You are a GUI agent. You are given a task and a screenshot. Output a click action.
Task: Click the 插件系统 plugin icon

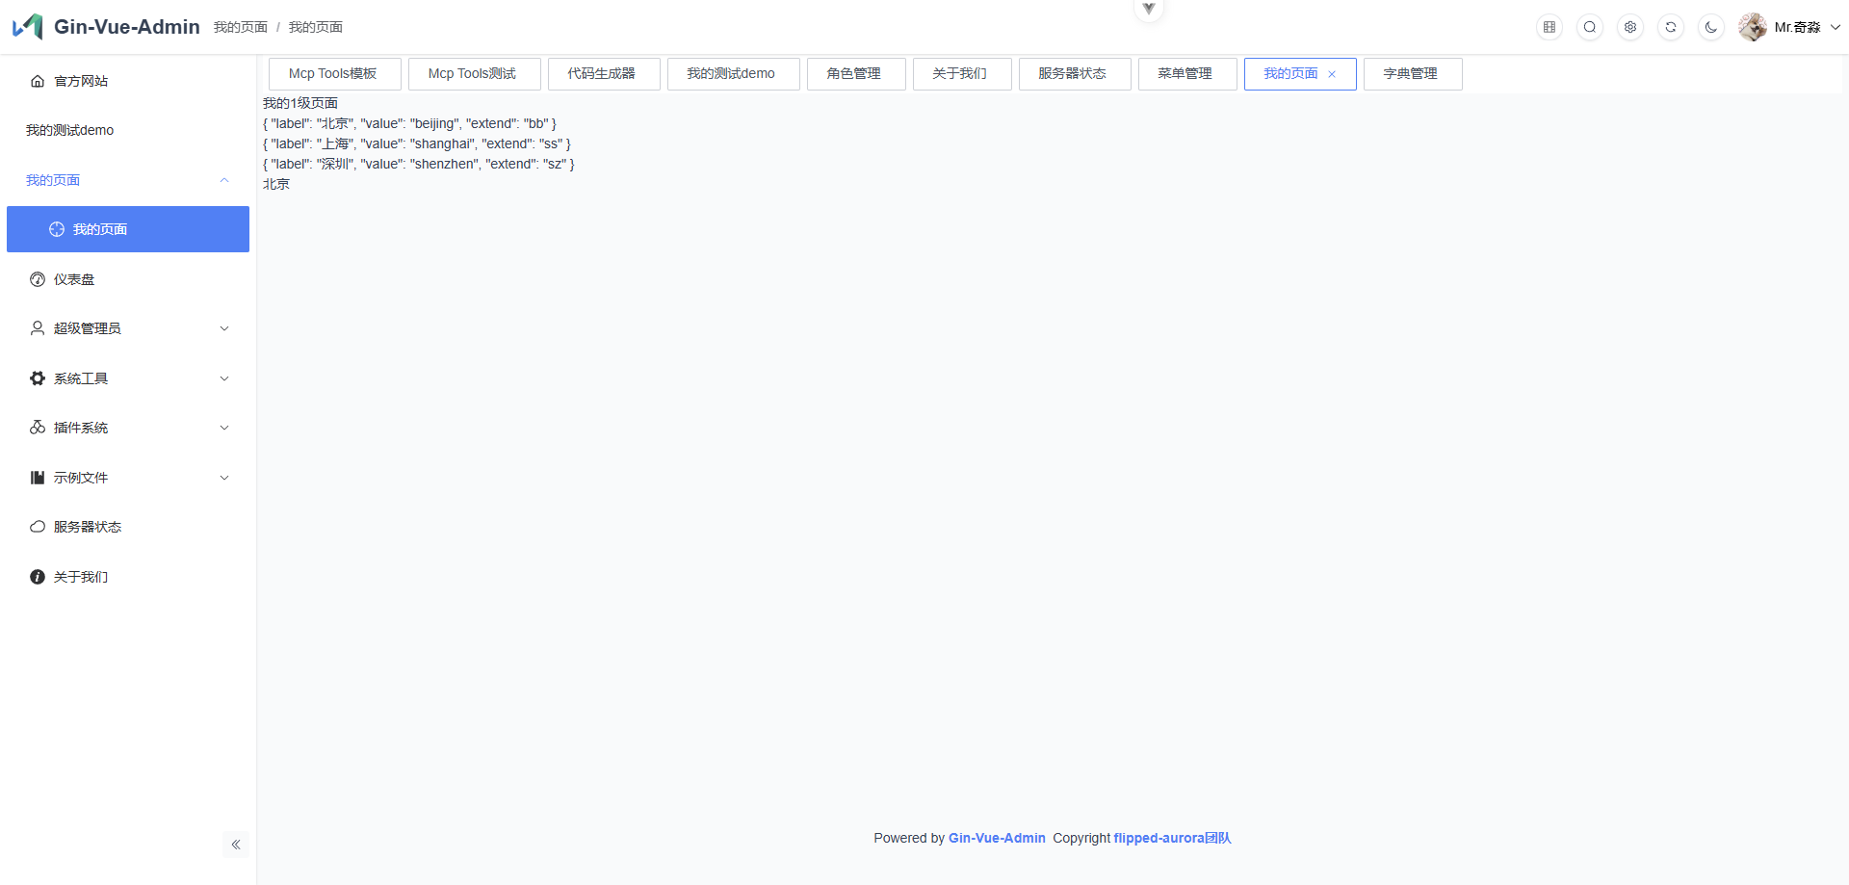click(38, 428)
